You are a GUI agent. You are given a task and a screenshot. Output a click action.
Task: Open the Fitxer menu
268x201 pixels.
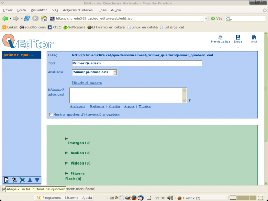[x=8, y=10]
